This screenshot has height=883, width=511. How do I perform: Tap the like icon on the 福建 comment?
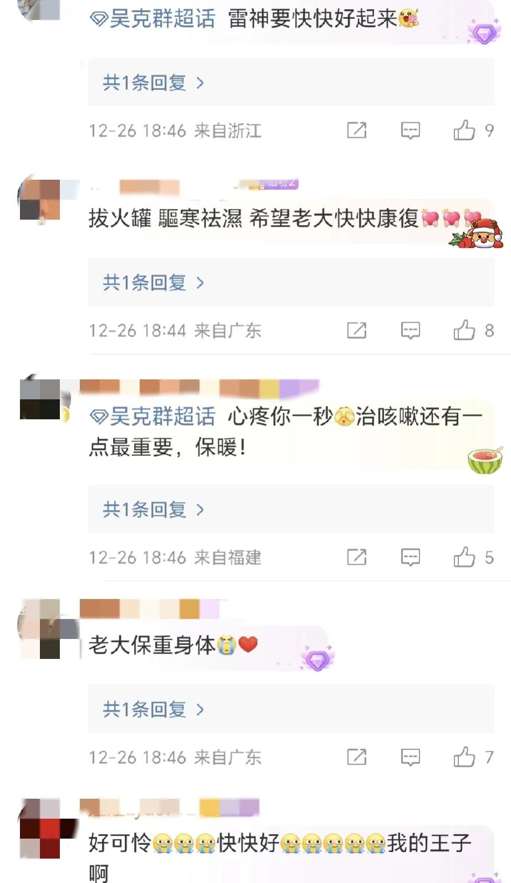(x=464, y=557)
